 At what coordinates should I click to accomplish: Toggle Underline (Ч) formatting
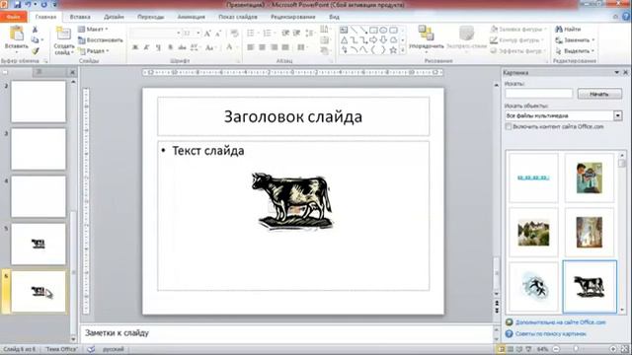158,47
